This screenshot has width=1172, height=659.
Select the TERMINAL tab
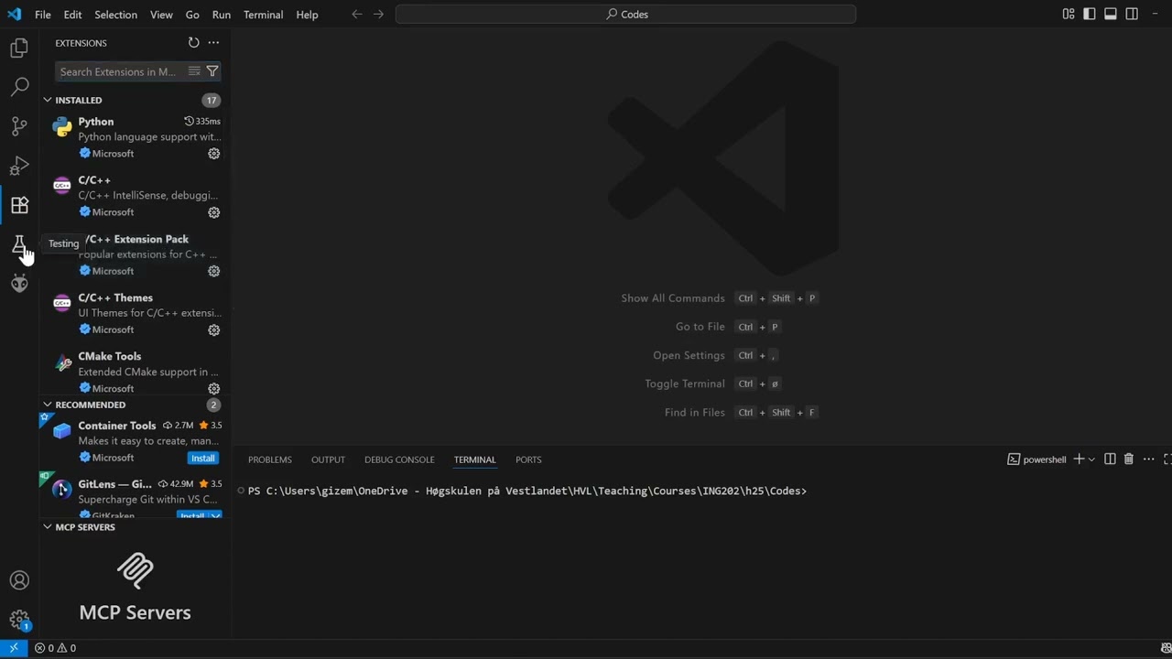(x=474, y=459)
